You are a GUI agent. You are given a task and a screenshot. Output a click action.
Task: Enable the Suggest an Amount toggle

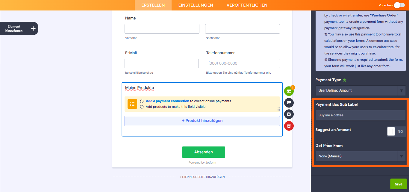click(396, 131)
